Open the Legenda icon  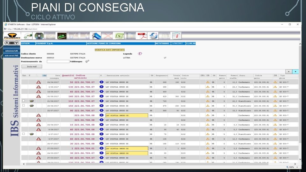coord(140,54)
